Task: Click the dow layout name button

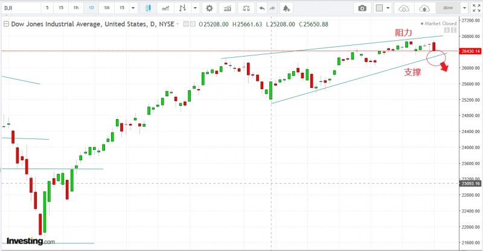Action: (447, 8)
